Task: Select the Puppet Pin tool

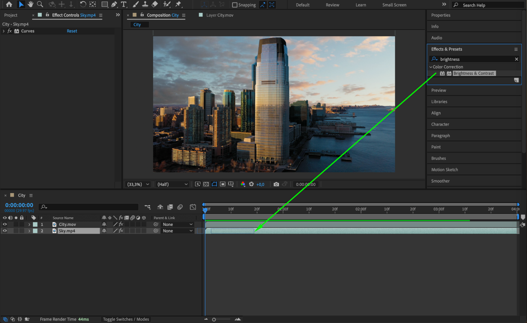Action: (x=178, y=4)
